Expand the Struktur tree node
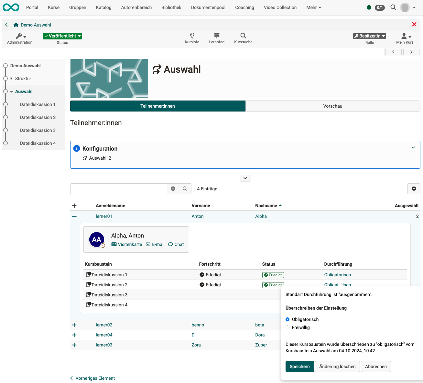Viewport: 423px width, 383px height. pos(12,79)
